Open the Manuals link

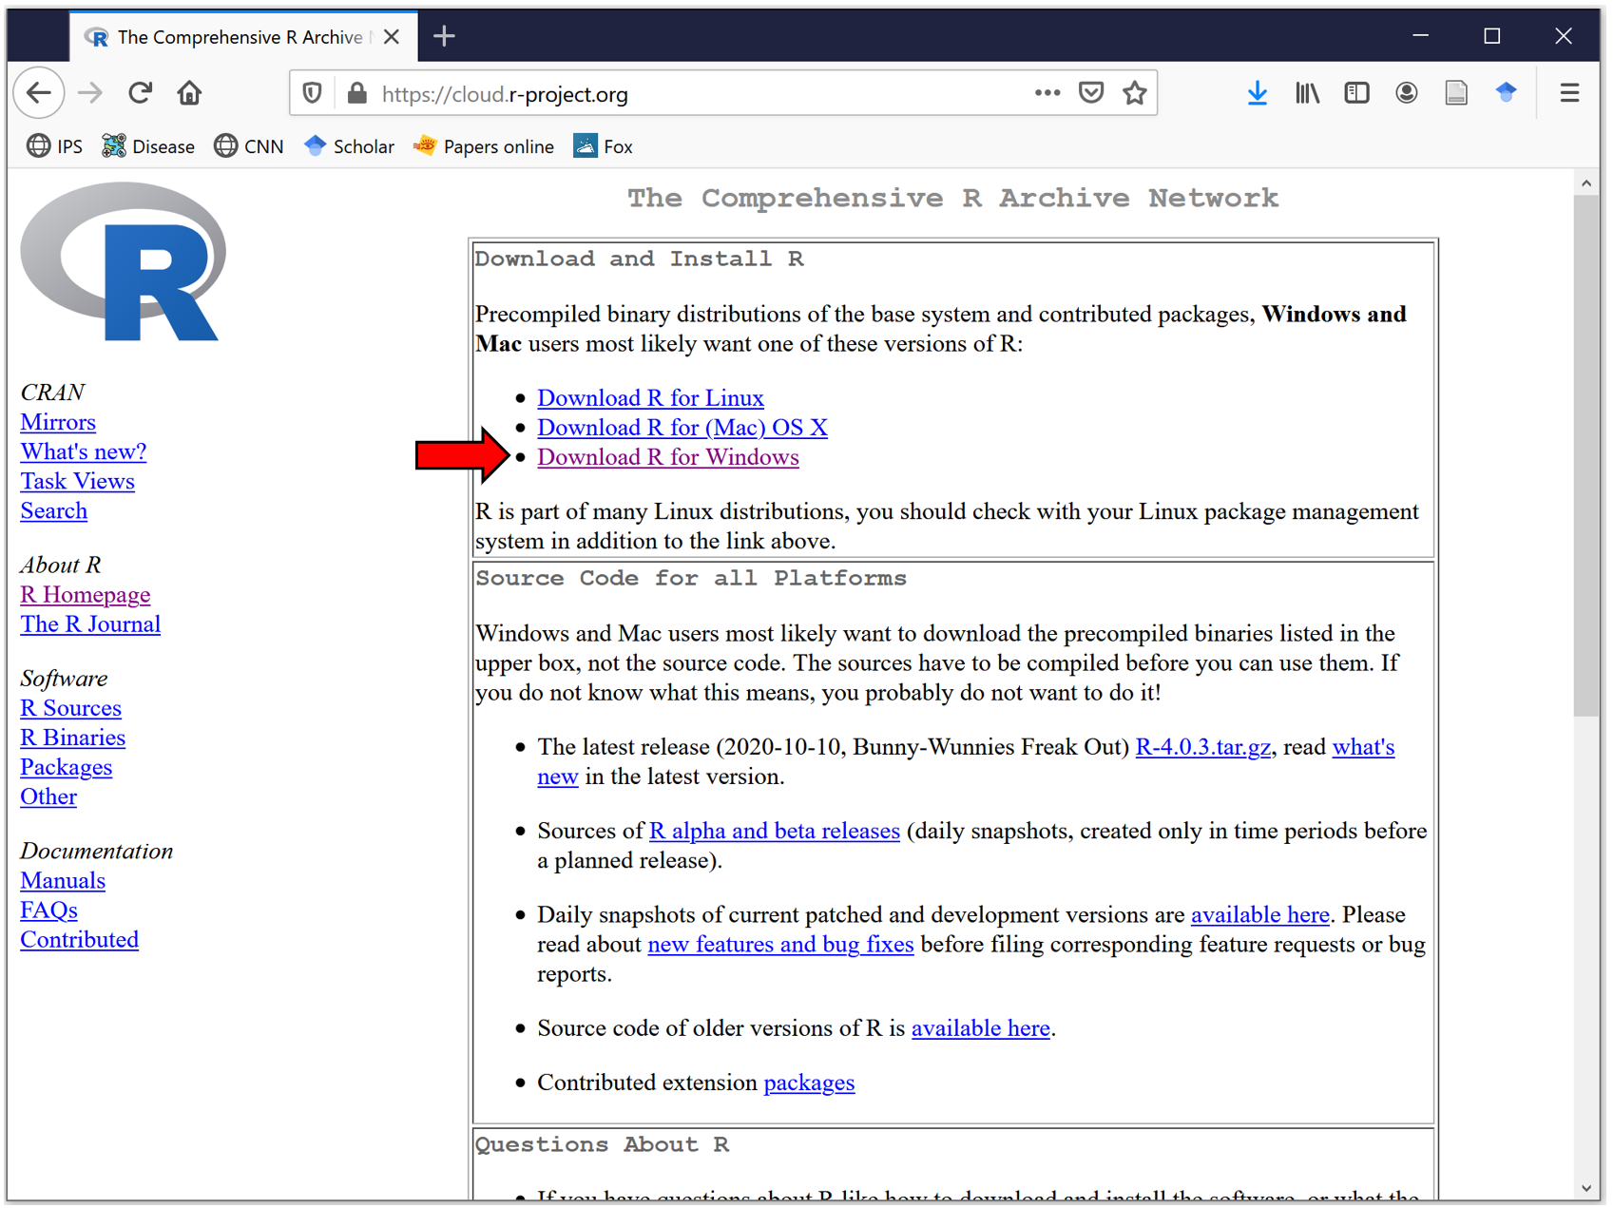coord(63,881)
